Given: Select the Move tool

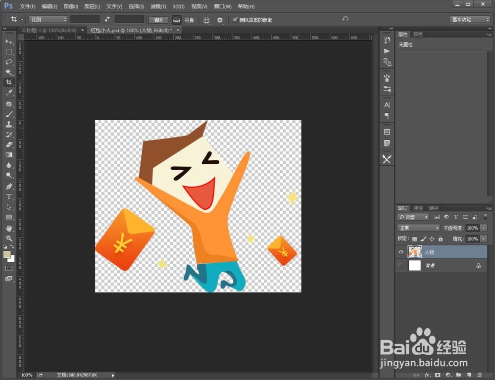Looking at the screenshot, I should 9,42.
